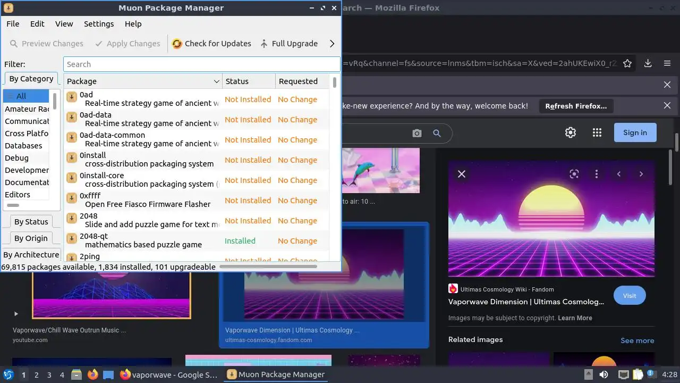680x383 pixels.
Task: Go to previous image in preview
Action: coord(619,174)
